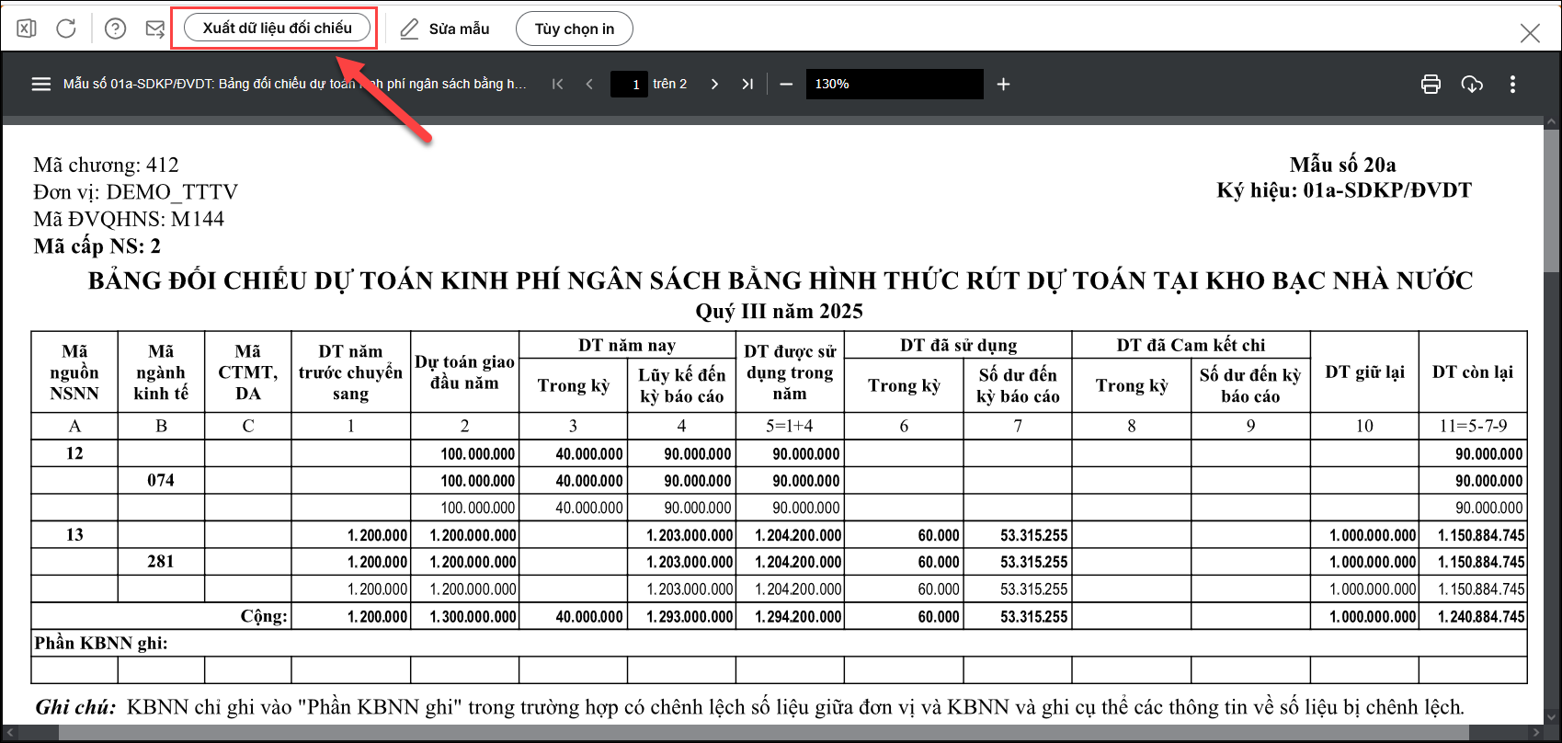
Task: Click the 'DT giữ lại' column header
Action: pyautogui.click(x=1364, y=372)
